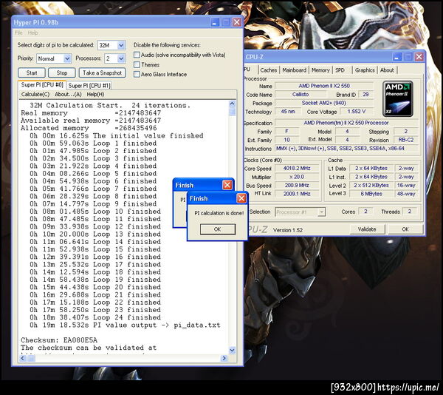443x395 pixels.
Task: Close the front Finish dialog
Action: (241, 198)
